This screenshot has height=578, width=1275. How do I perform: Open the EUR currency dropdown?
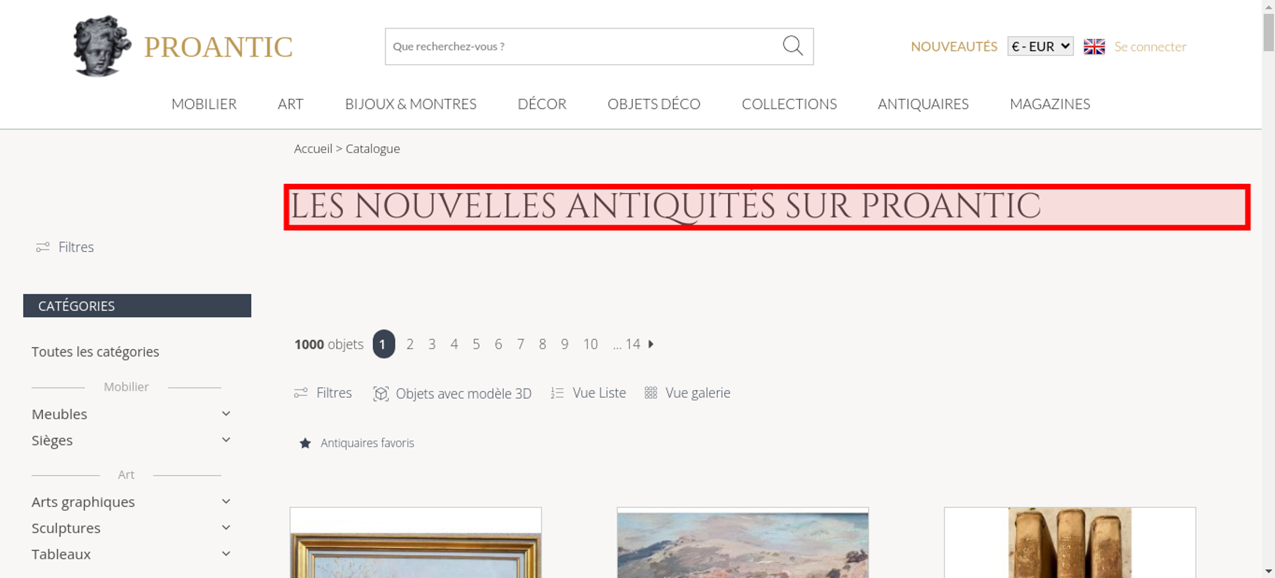click(x=1040, y=46)
